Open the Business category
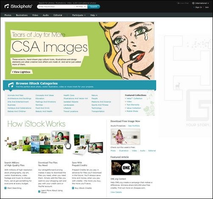Screen dimensions: 213x199 pos(11,105)
